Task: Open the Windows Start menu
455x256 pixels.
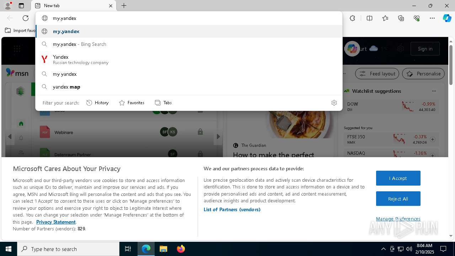Action: point(9,249)
